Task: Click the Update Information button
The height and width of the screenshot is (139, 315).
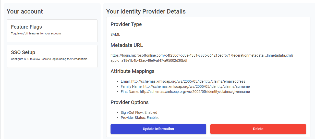Action: 158,129
